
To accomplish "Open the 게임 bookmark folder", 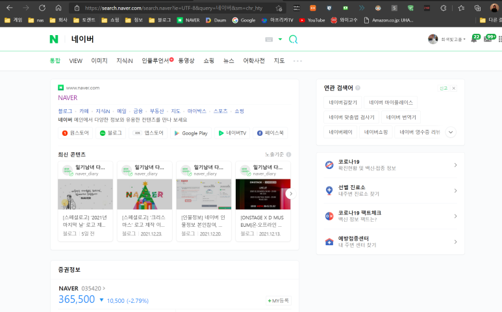I will [x=13, y=20].
